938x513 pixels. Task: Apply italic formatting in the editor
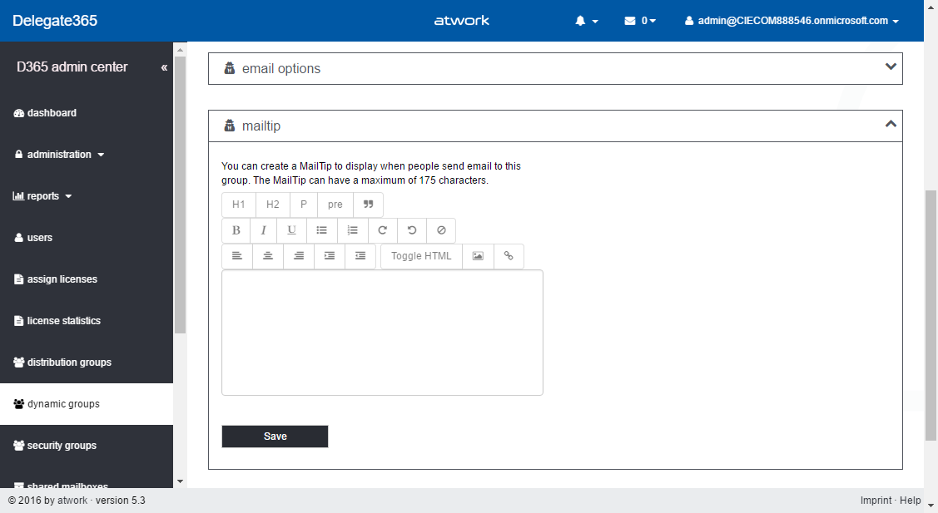coord(263,230)
